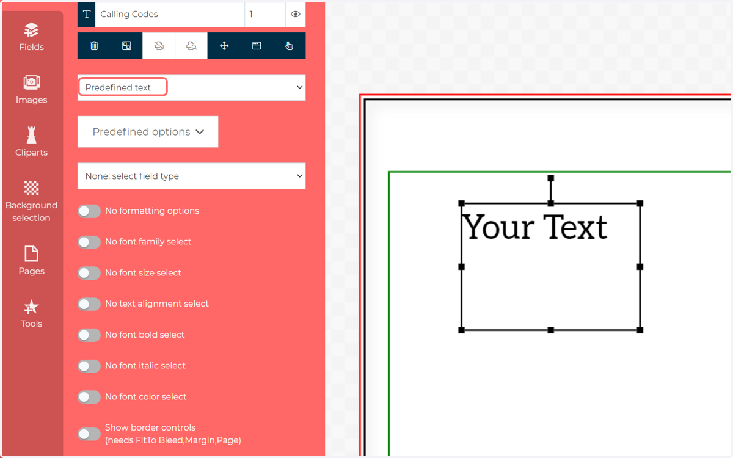Click the pointing hand icon
This screenshot has height=458, width=733.
pyautogui.click(x=289, y=46)
